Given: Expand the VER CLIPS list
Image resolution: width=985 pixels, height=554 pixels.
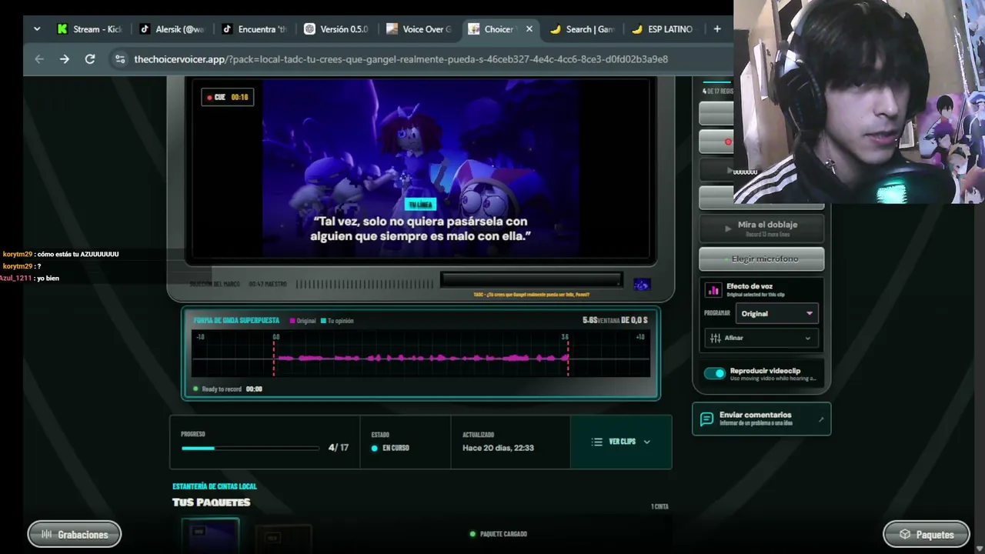Looking at the screenshot, I should [x=621, y=442].
